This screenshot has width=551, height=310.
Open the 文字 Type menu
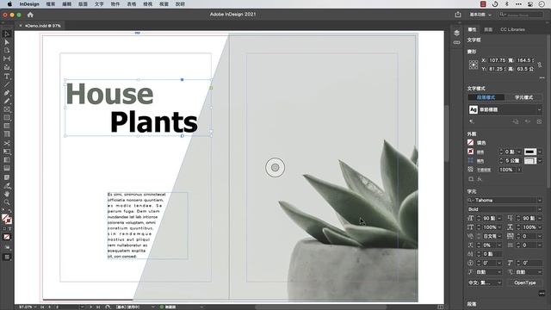click(x=99, y=4)
